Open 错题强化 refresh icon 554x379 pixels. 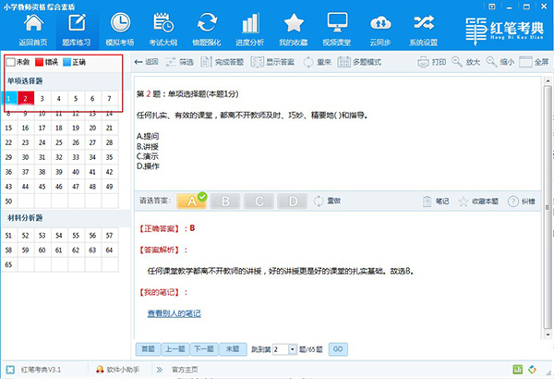click(x=207, y=23)
